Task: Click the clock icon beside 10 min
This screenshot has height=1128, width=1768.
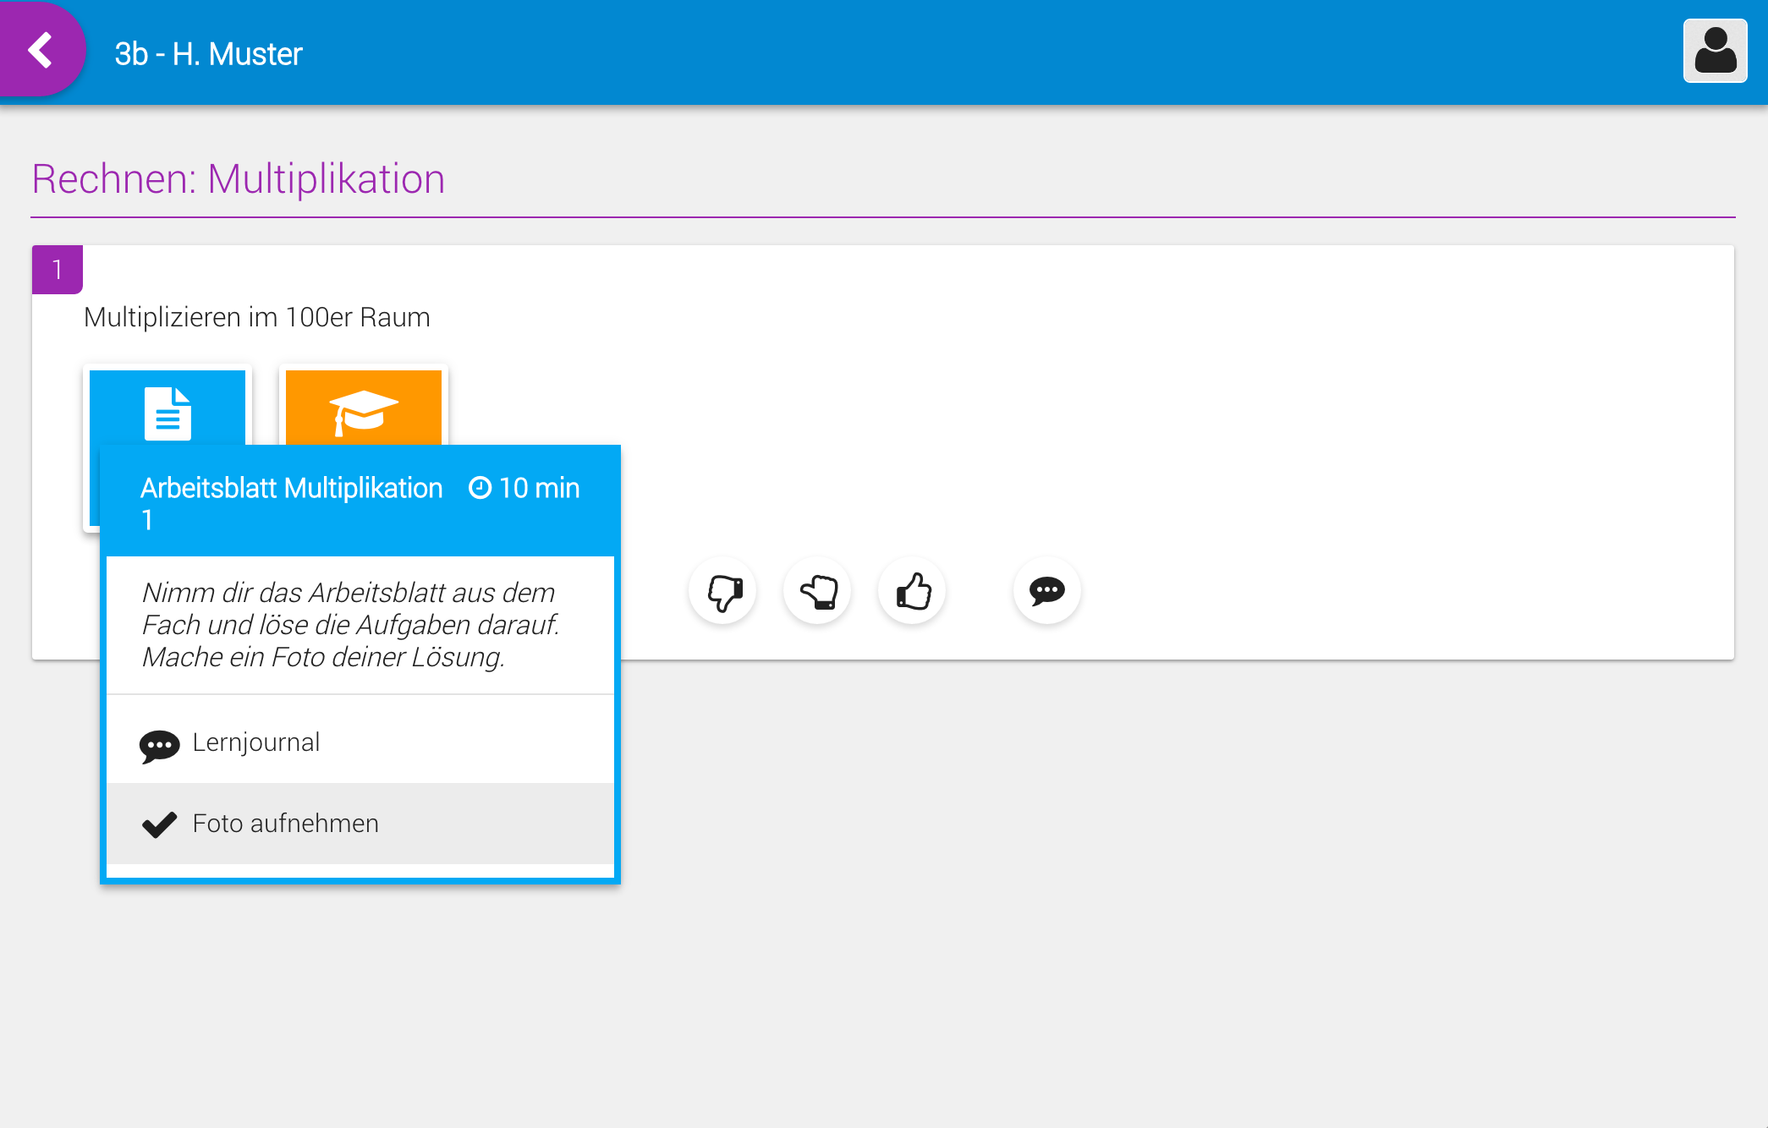Action: [480, 488]
